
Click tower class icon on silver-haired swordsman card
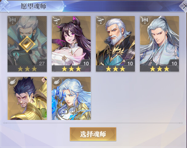click(145, 21)
